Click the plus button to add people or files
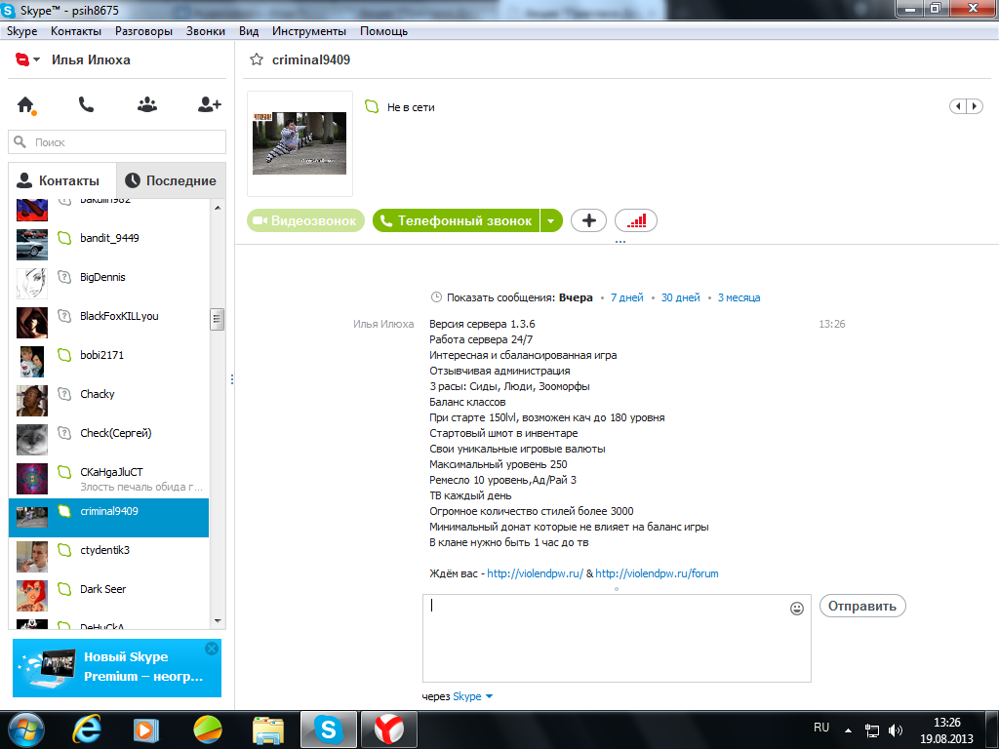This screenshot has height=749, width=999. 588,220
